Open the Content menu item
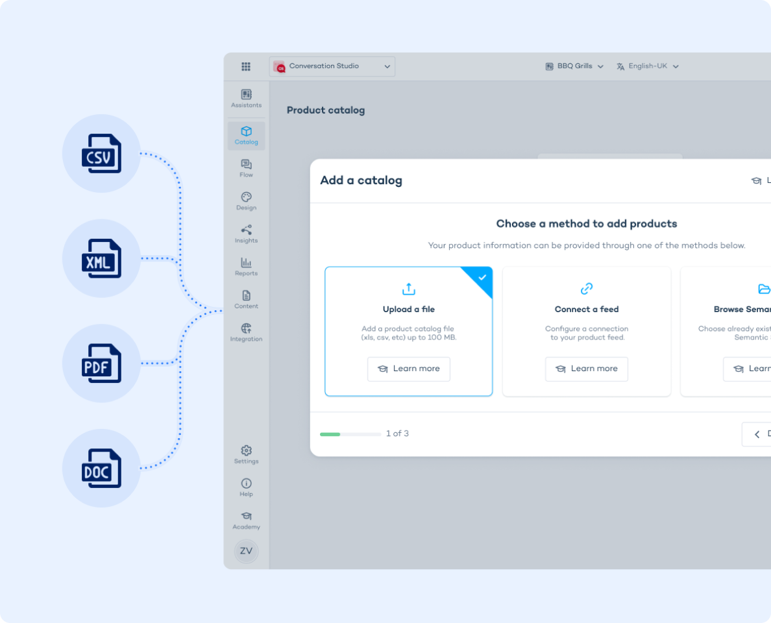This screenshot has height=623, width=771. [x=246, y=299]
